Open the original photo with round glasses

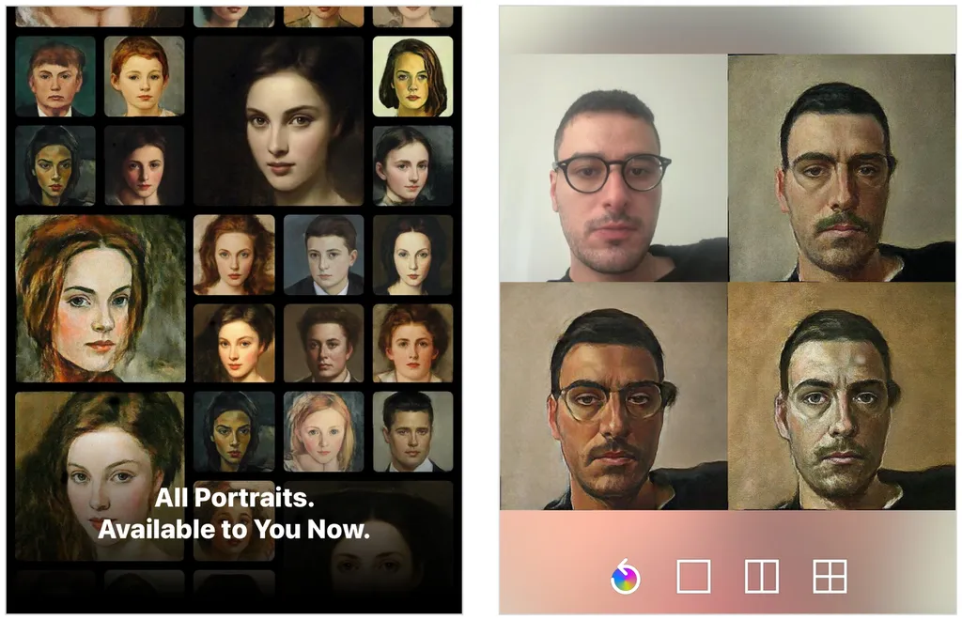(613, 167)
